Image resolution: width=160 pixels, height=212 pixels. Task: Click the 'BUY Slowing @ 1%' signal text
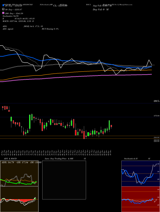point(50,29)
